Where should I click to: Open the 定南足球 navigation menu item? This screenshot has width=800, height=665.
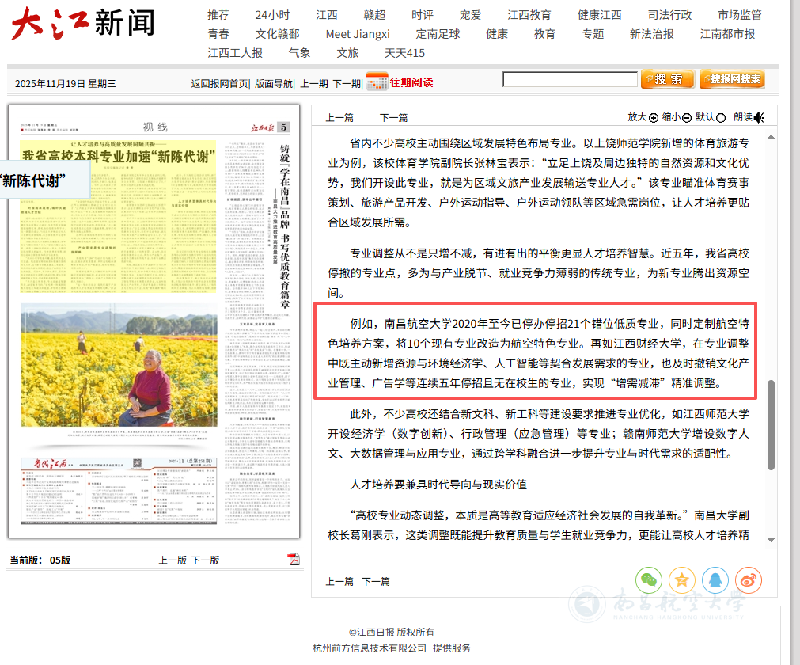pyautogui.click(x=438, y=34)
